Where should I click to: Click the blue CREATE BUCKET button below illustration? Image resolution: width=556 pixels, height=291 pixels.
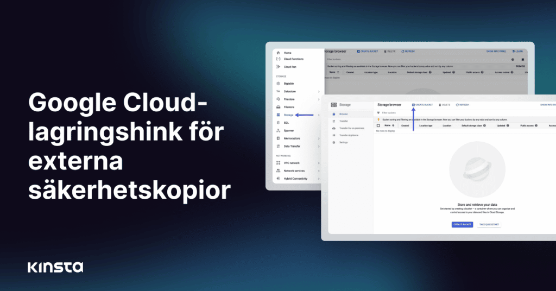[463, 224]
